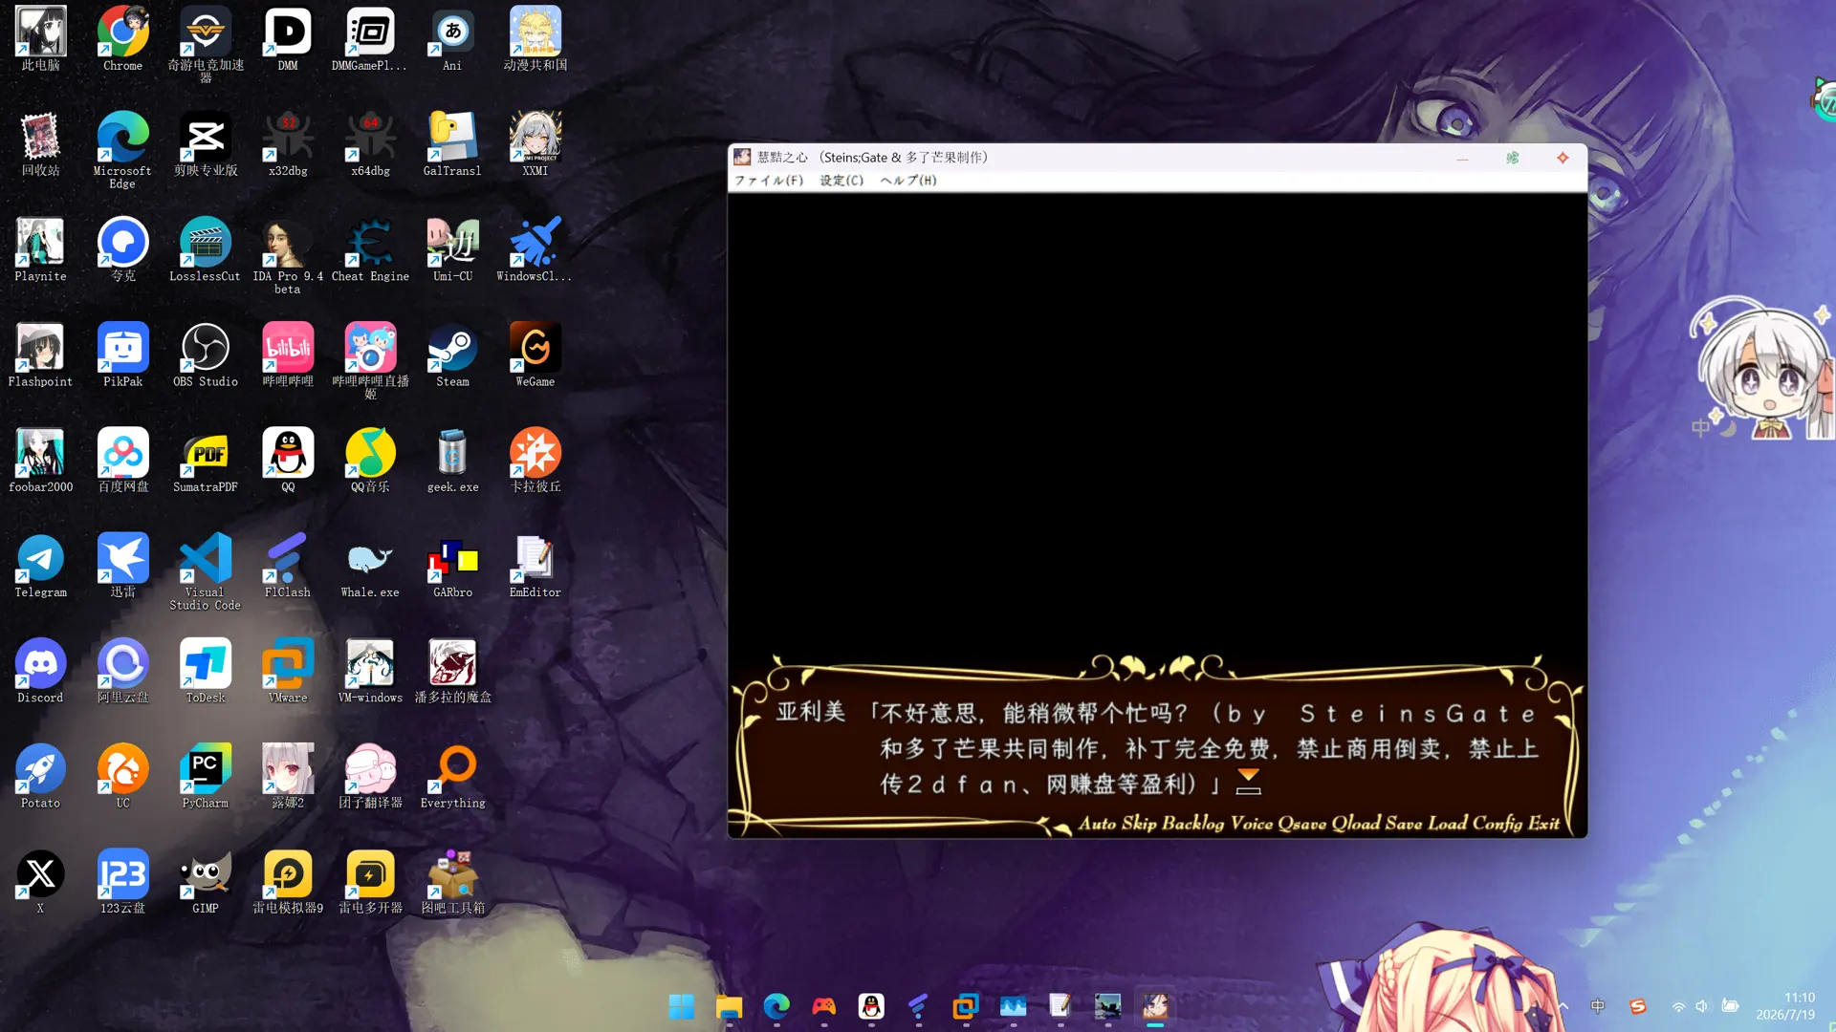
Task: Click Backlog in the game menu
Action: 1192,824
